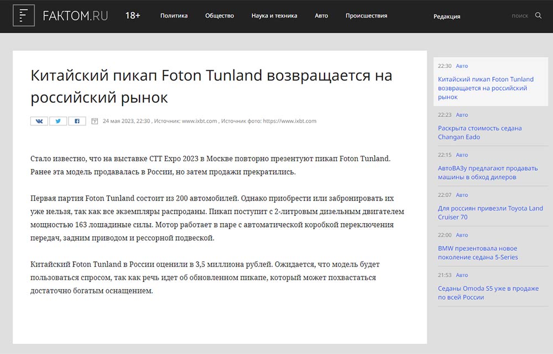
Task: Click Авто tag next to 22:00
Action: pyautogui.click(x=462, y=235)
